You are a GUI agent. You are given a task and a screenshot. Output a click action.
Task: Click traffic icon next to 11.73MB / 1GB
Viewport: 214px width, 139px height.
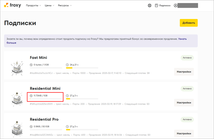pos(31,96)
